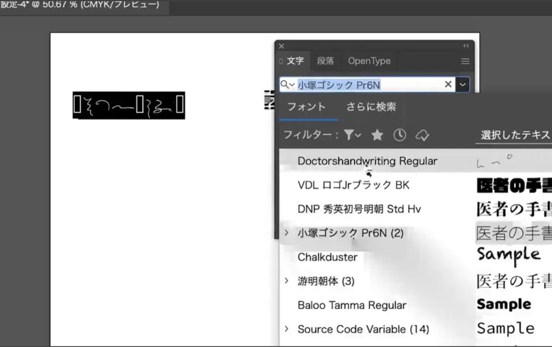Collapse the panel using double-arrow icon
The image size is (552, 347).
pyautogui.click(x=466, y=46)
